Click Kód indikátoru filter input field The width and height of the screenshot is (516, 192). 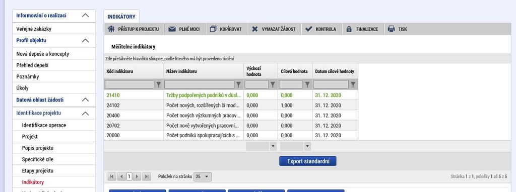[x=130, y=84]
